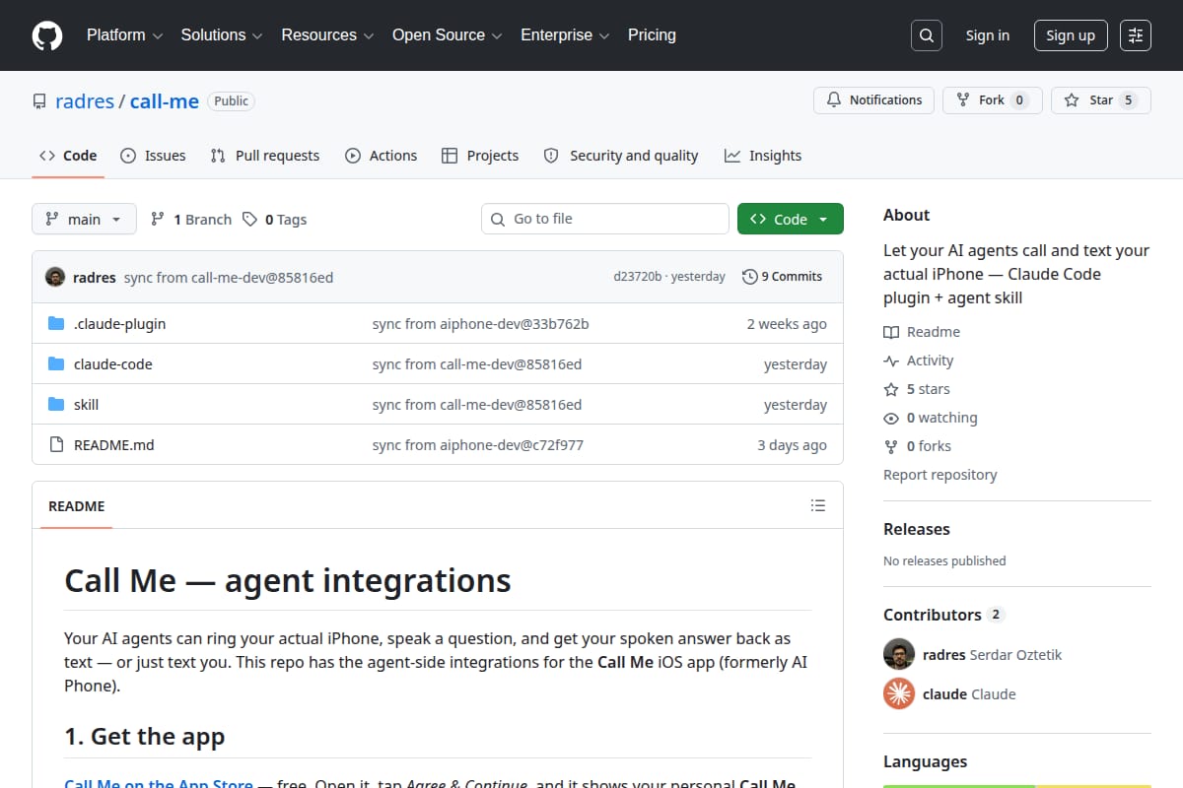This screenshot has width=1183, height=788.
Task: Open the GitHub home logo
Action: tap(47, 35)
